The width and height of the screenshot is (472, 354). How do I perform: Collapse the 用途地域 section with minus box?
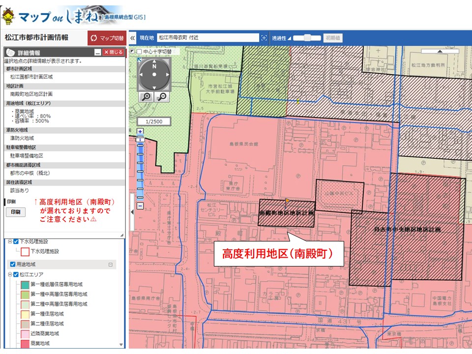pos(111,265)
